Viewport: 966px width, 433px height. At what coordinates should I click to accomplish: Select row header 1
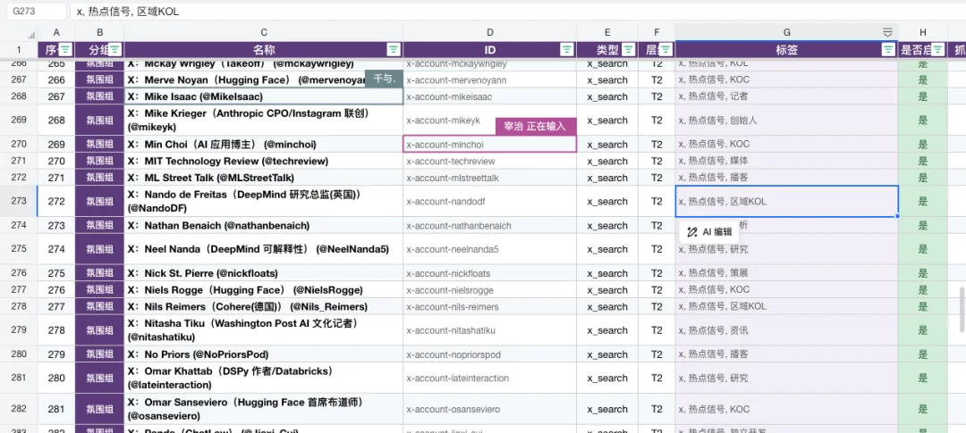point(19,50)
